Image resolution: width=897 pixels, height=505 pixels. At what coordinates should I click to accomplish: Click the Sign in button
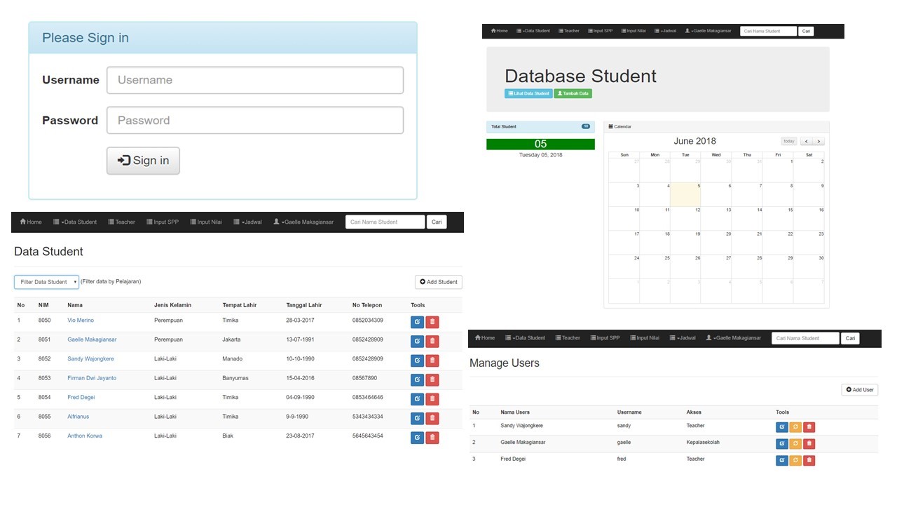click(143, 161)
